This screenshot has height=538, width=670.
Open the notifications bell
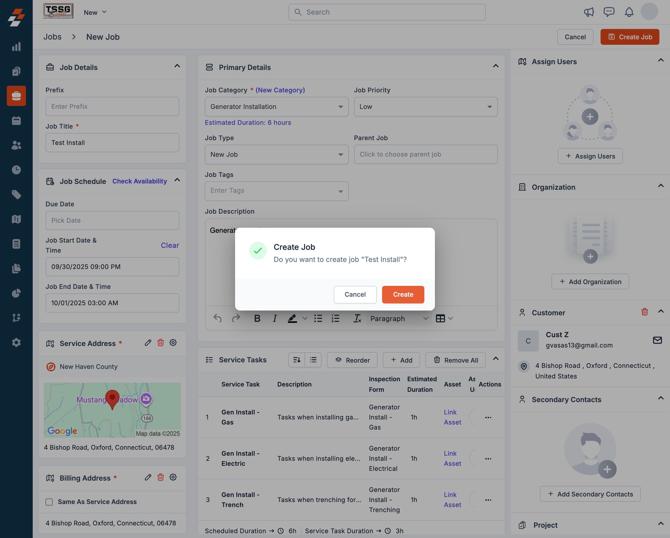[629, 12]
